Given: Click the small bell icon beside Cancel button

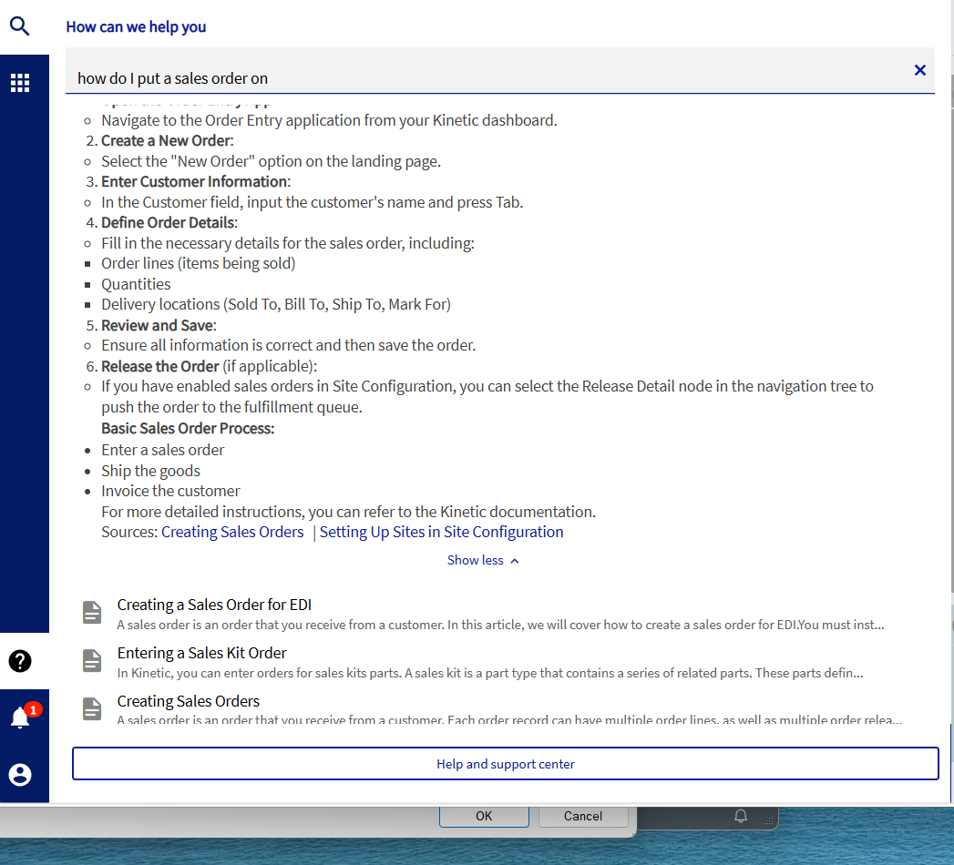Looking at the screenshot, I should [x=741, y=816].
